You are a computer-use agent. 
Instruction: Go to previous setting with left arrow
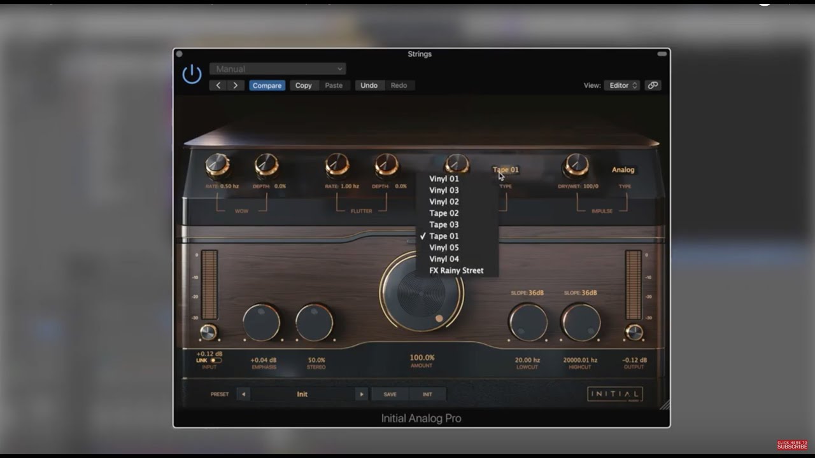[218, 85]
